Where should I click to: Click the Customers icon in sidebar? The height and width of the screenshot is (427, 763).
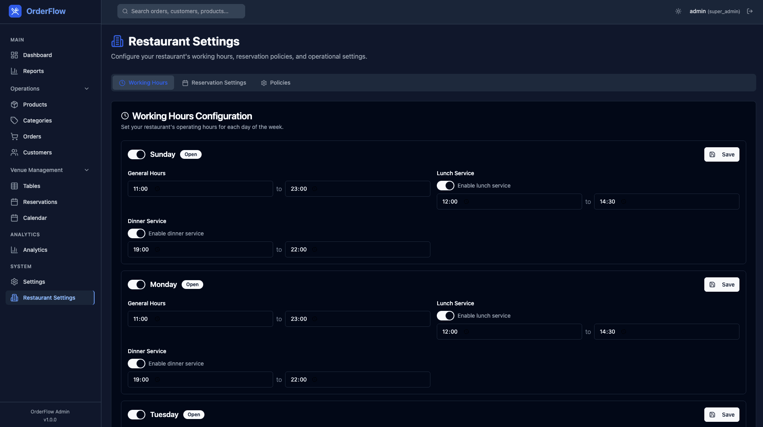[14, 152]
